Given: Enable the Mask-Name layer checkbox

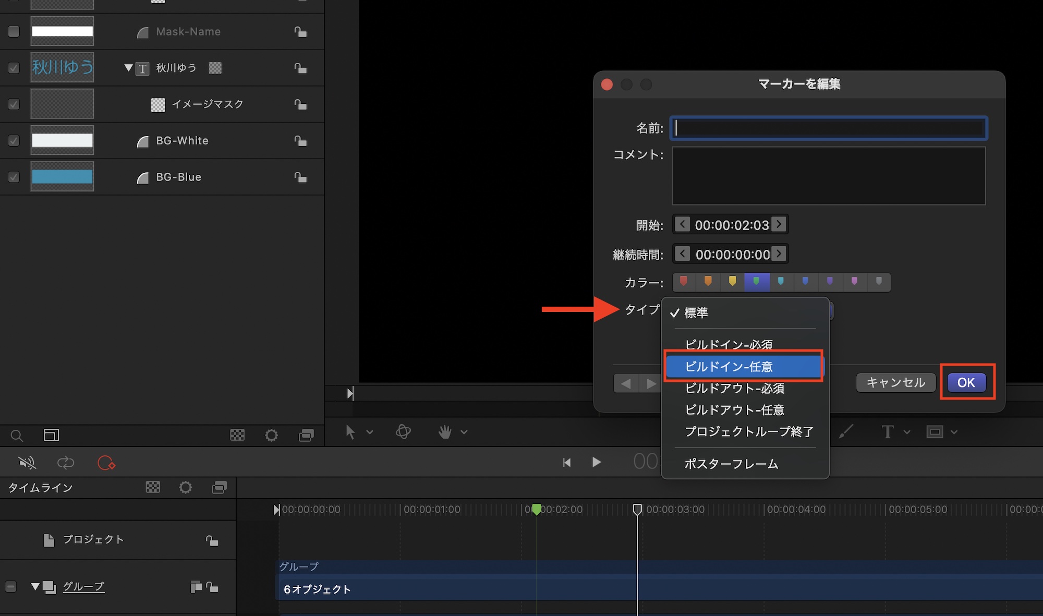Looking at the screenshot, I should tap(14, 32).
